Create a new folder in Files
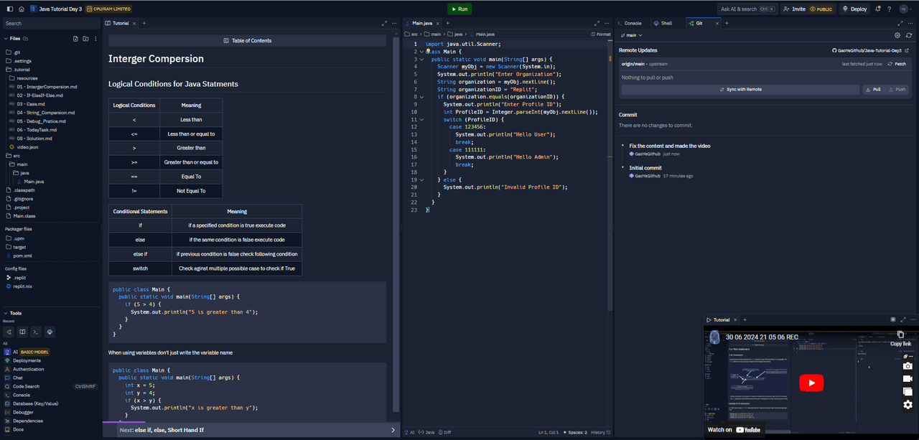 click(85, 38)
